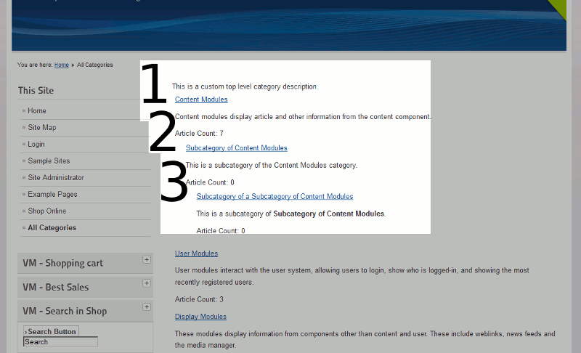581x353 pixels.
Task: Click the 'VM - Best Sales' heading
Action: pos(56,287)
